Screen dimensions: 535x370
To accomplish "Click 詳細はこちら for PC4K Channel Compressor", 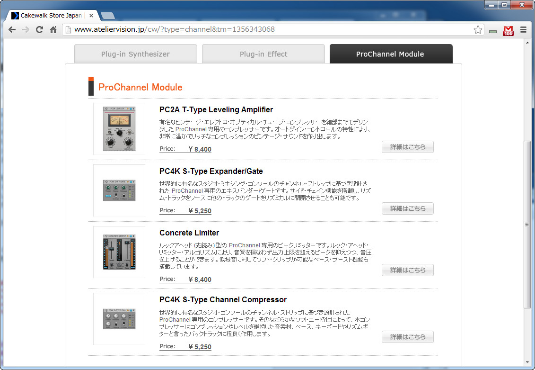I will (408, 337).
